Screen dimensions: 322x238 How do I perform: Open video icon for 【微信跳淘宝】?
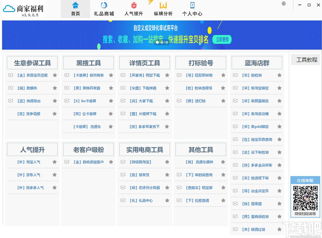point(123,162)
